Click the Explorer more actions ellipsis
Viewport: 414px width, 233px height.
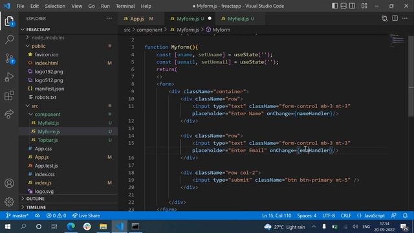coord(109,18)
